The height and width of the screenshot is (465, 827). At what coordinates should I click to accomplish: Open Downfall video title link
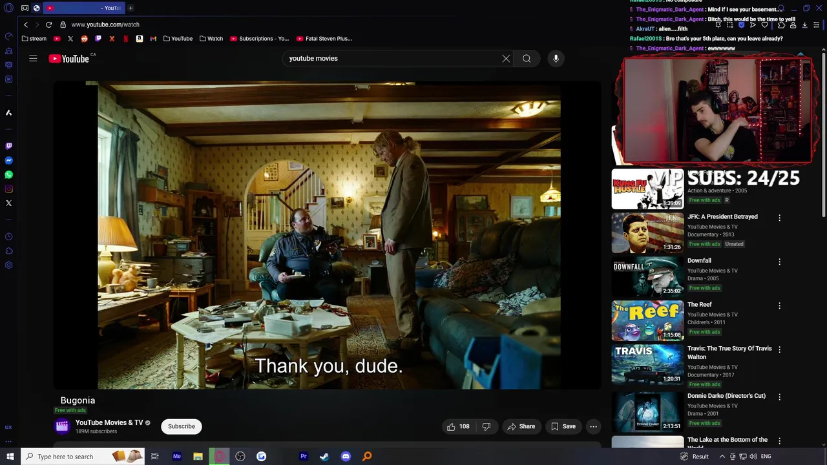pyautogui.click(x=699, y=260)
